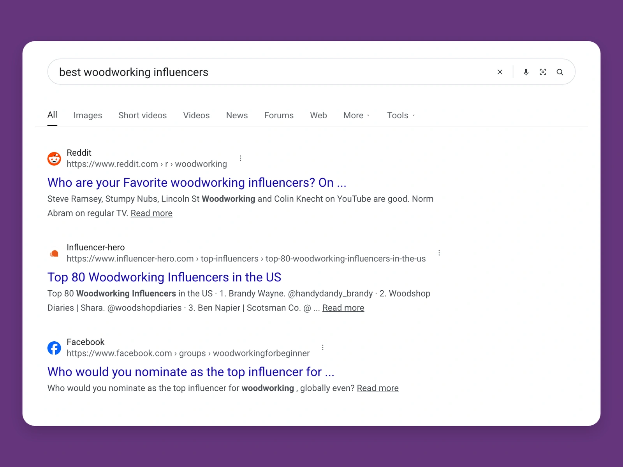The height and width of the screenshot is (467, 623).
Task: Expand the More dropdown
Action: pos(356,115)
